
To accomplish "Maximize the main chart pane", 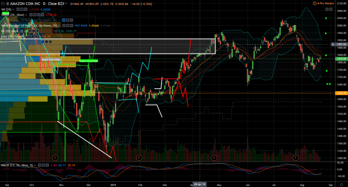I will [x=331, y=9].
